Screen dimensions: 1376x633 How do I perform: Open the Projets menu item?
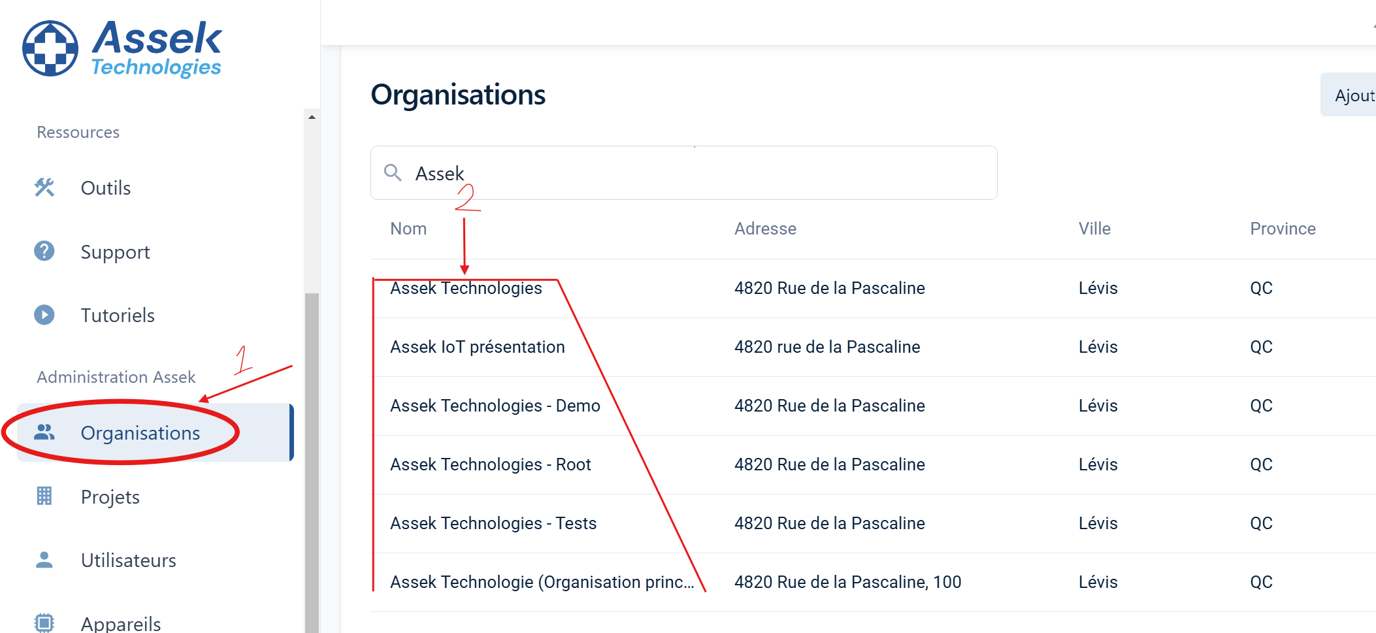click(x=110, y=496)
